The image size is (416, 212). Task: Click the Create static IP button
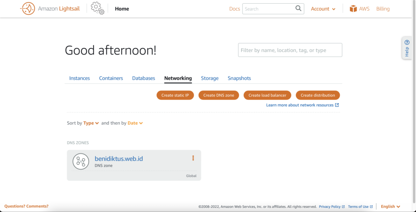[175, 95]
